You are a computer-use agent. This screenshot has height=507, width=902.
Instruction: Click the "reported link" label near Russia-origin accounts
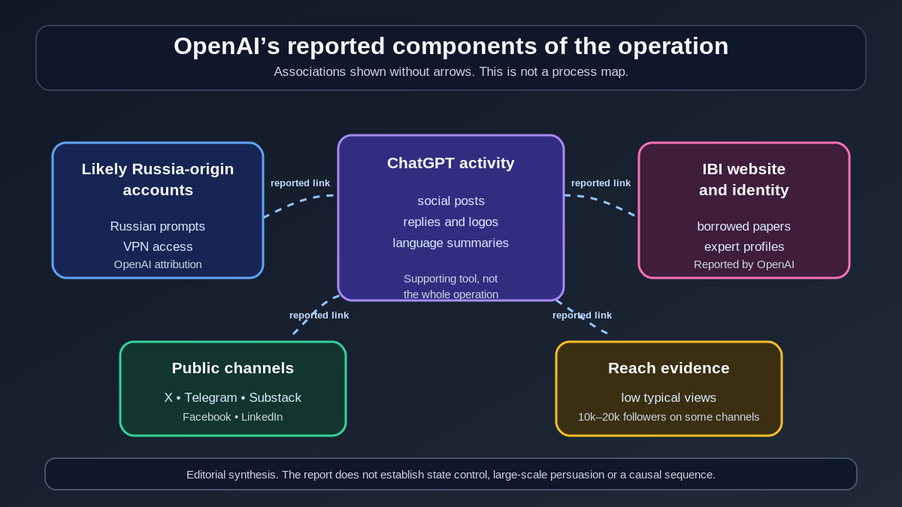coord(301,183)
